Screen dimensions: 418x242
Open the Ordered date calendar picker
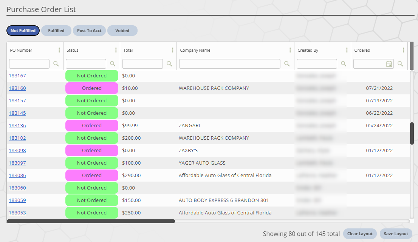pos(389,64)
